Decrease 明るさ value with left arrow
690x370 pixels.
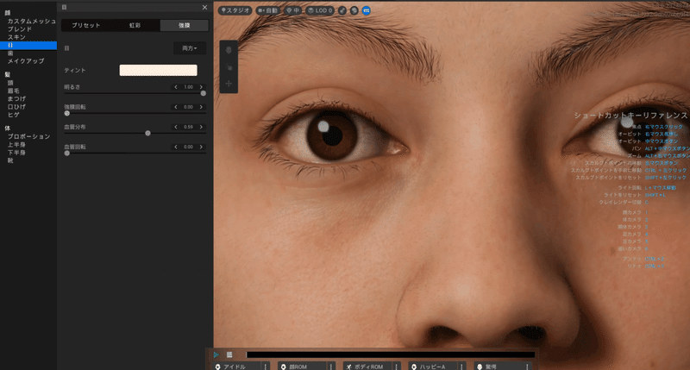pyautogui.click(x=176, y=87)
